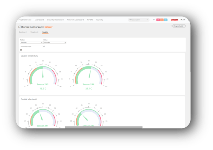Click the Czujniki temperatury section heading
Screen dimensions: 213x150
click(29, 56)
